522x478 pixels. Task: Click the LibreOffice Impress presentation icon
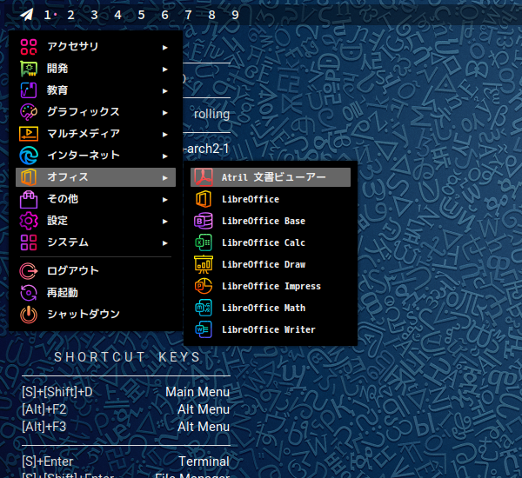204,286
